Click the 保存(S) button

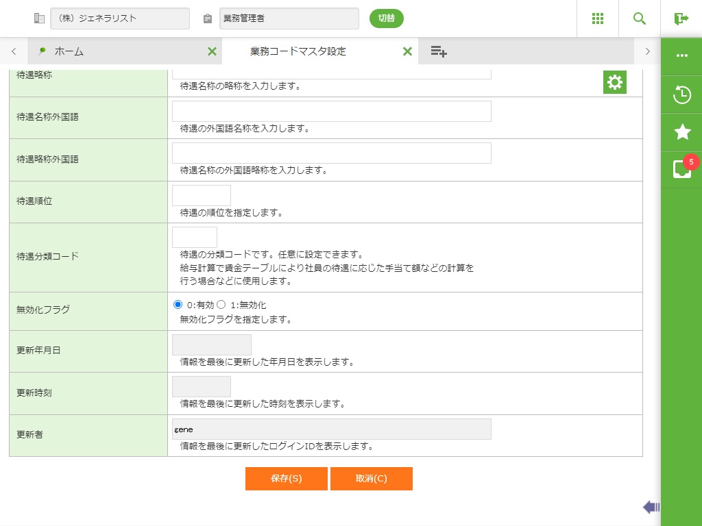pos(286,479)
